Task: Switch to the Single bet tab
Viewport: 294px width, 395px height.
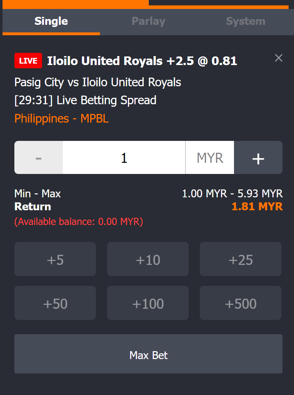Action: click(x=51, y=22)
